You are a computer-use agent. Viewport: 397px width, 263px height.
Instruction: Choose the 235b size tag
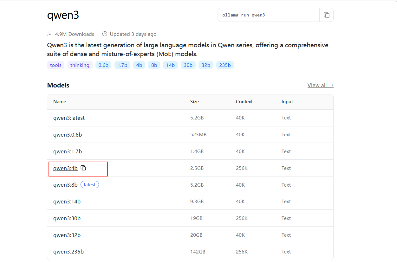225,65
